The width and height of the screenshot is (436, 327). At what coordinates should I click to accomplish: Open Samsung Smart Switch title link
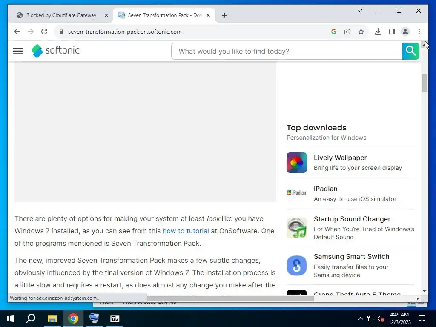click(351, 256)
